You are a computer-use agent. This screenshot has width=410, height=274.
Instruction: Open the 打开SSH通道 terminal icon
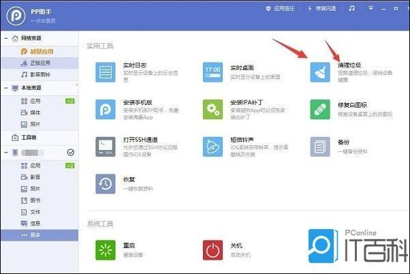(106, 146)
